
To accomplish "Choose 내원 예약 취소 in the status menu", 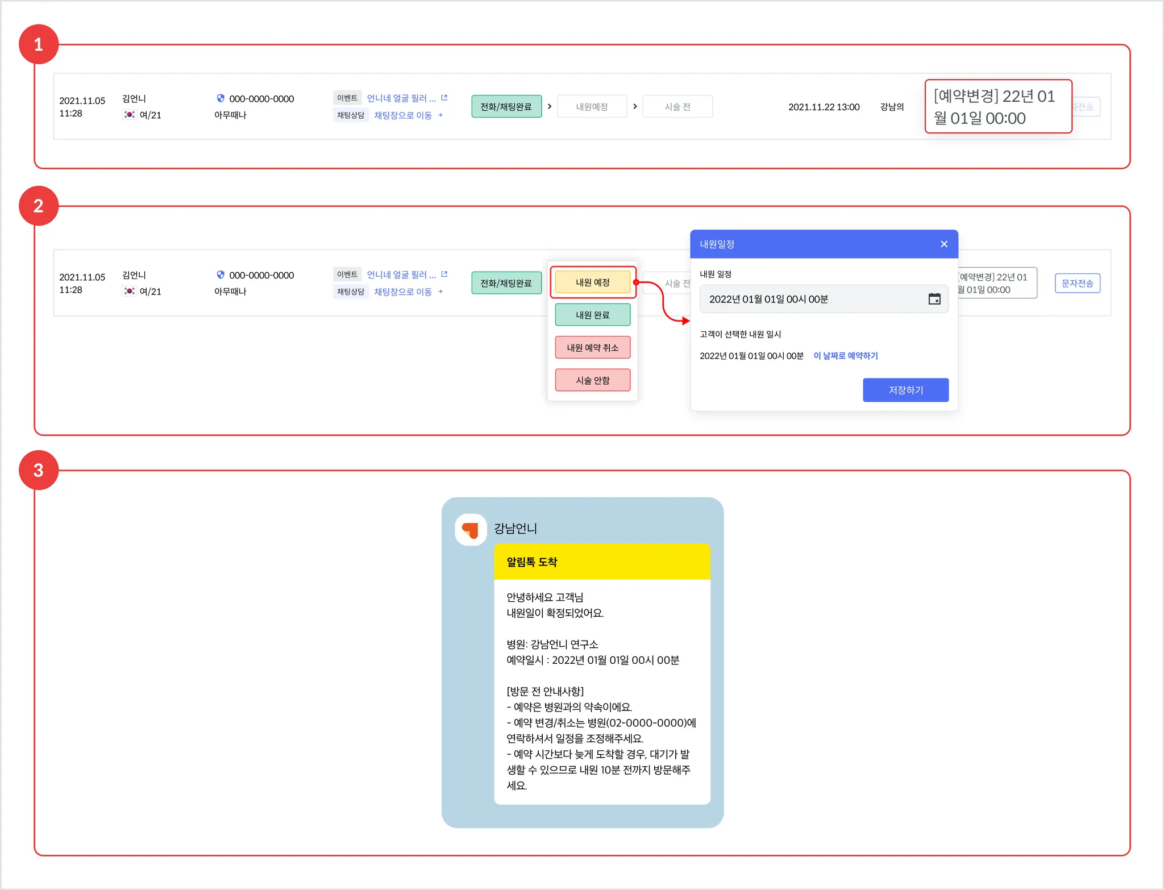I will click(x=592, y=348).
